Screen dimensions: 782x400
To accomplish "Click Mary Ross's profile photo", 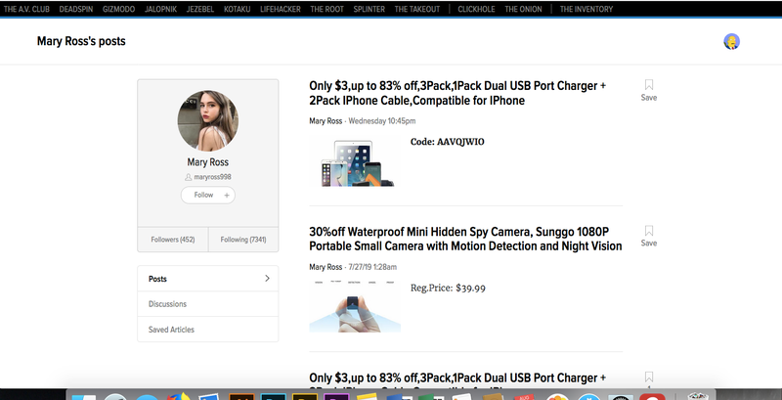I will tap(208, 120).
